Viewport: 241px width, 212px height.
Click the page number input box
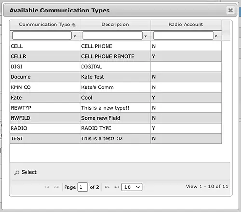[82, 187]
